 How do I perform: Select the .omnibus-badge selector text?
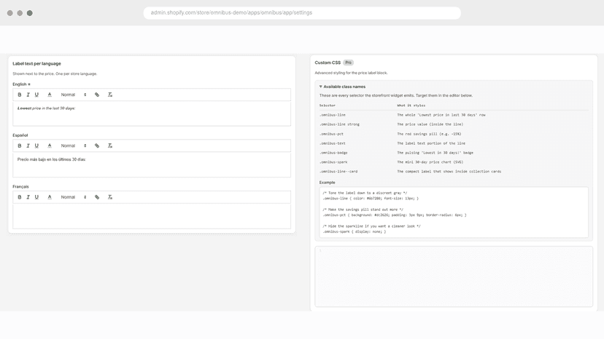[x=333, y=153]
